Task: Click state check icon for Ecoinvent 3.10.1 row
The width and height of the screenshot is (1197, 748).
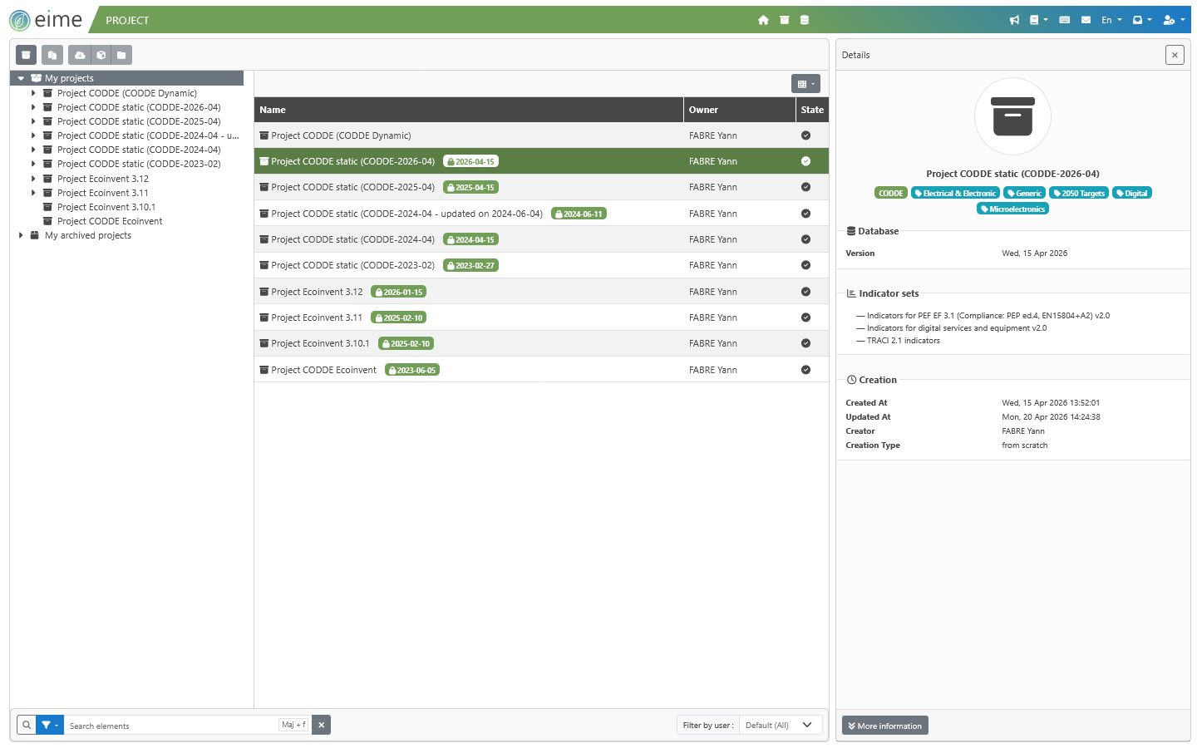Action: coord(805,343)
